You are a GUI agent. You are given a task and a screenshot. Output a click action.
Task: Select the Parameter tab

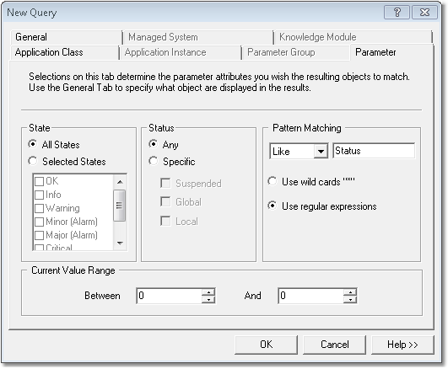[x=391, y=52]
